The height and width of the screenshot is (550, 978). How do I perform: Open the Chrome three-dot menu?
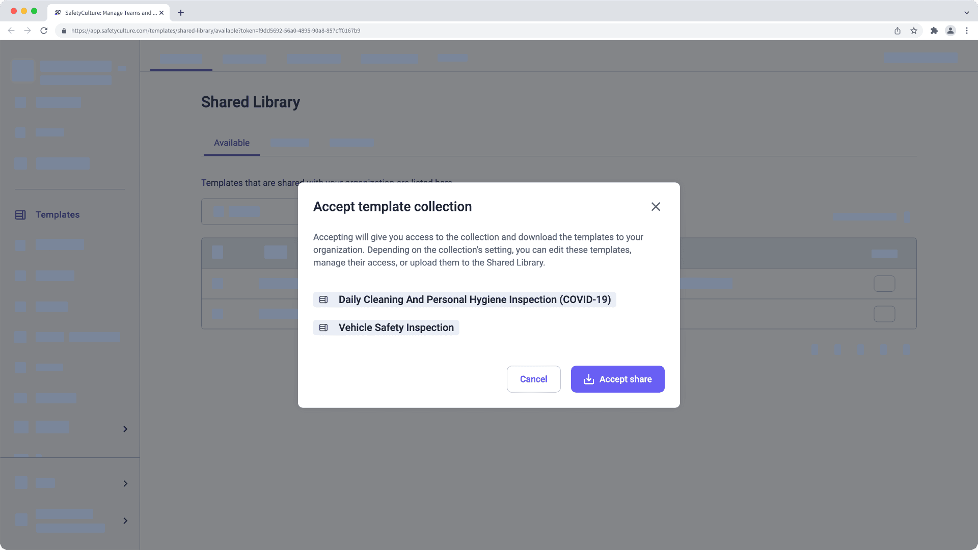point(967,31)
